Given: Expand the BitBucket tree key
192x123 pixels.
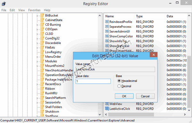Looking at the screenshot, I should coord(37,16).
